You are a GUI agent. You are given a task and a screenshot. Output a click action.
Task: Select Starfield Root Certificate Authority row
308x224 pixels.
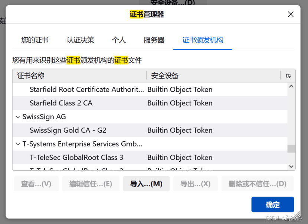tap(86, 89)
